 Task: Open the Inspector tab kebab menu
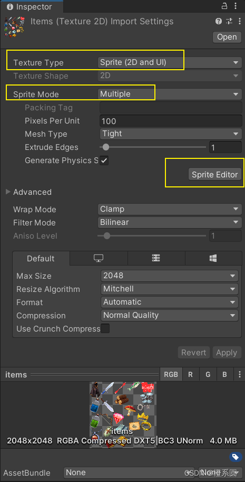coord(236,6)
